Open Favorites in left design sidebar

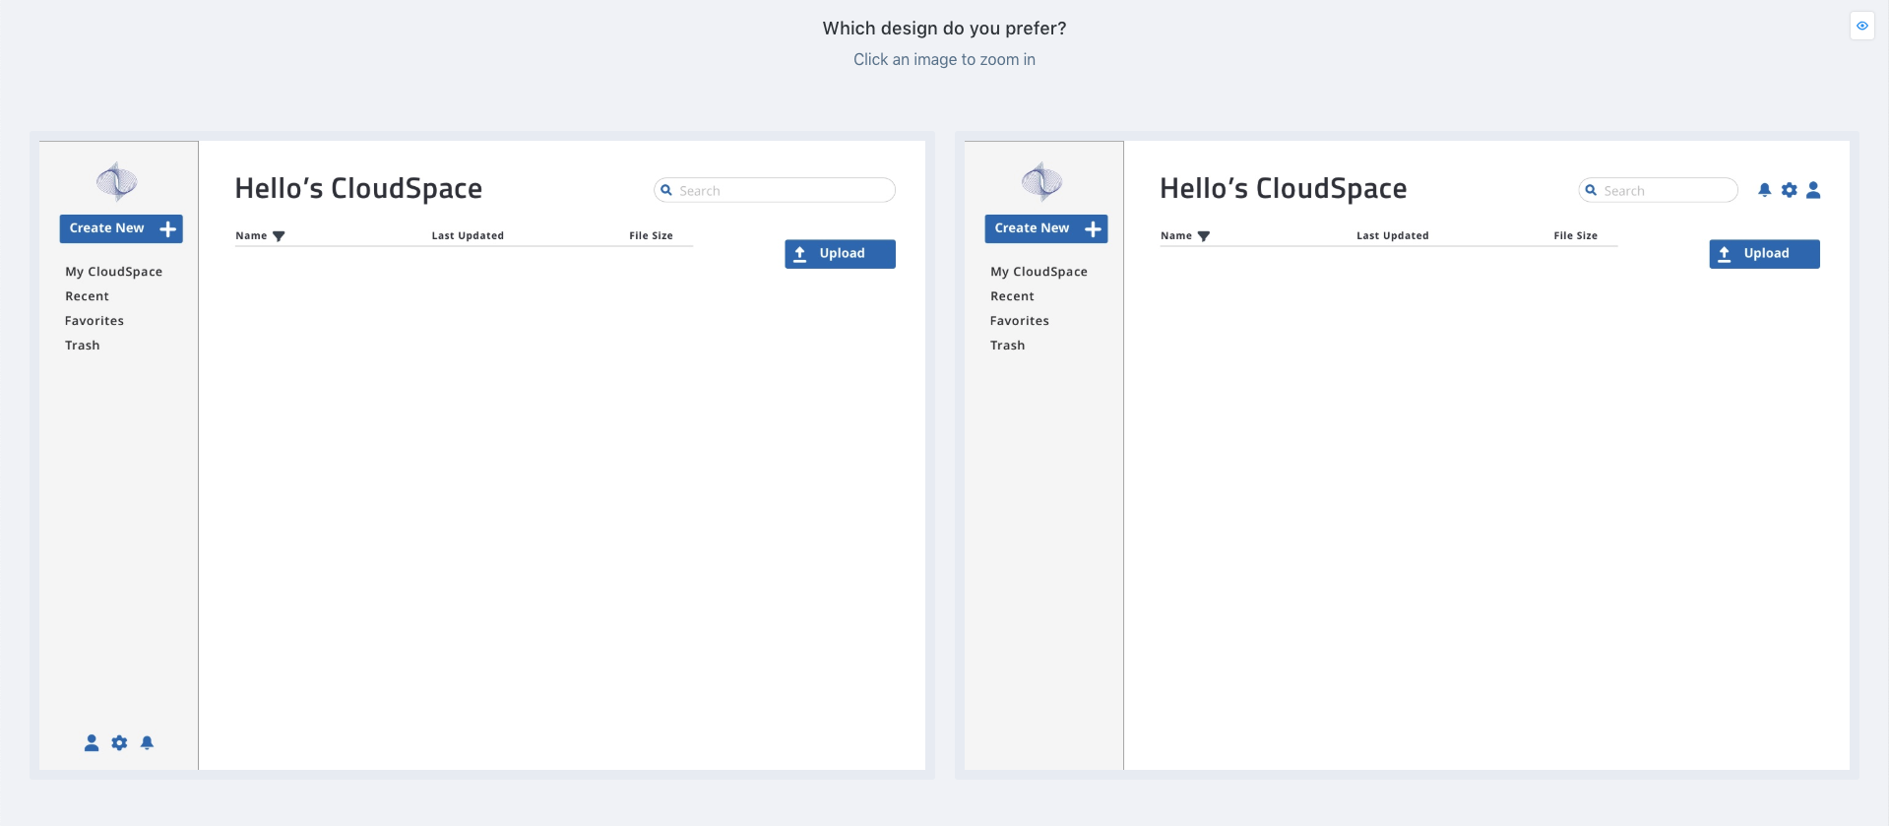tap(94, 321)
